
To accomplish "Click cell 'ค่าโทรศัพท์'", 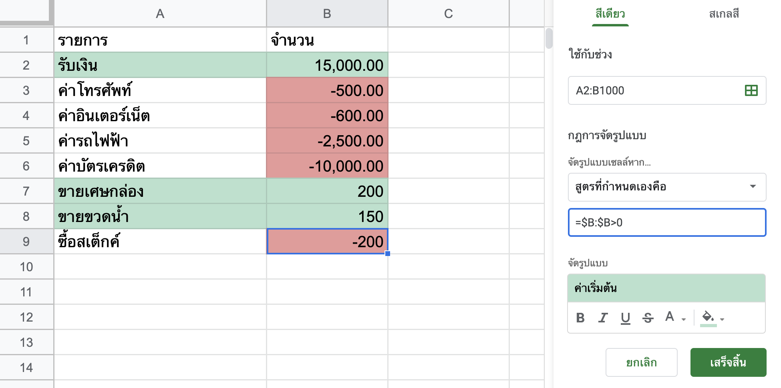I will click(160, 90).
